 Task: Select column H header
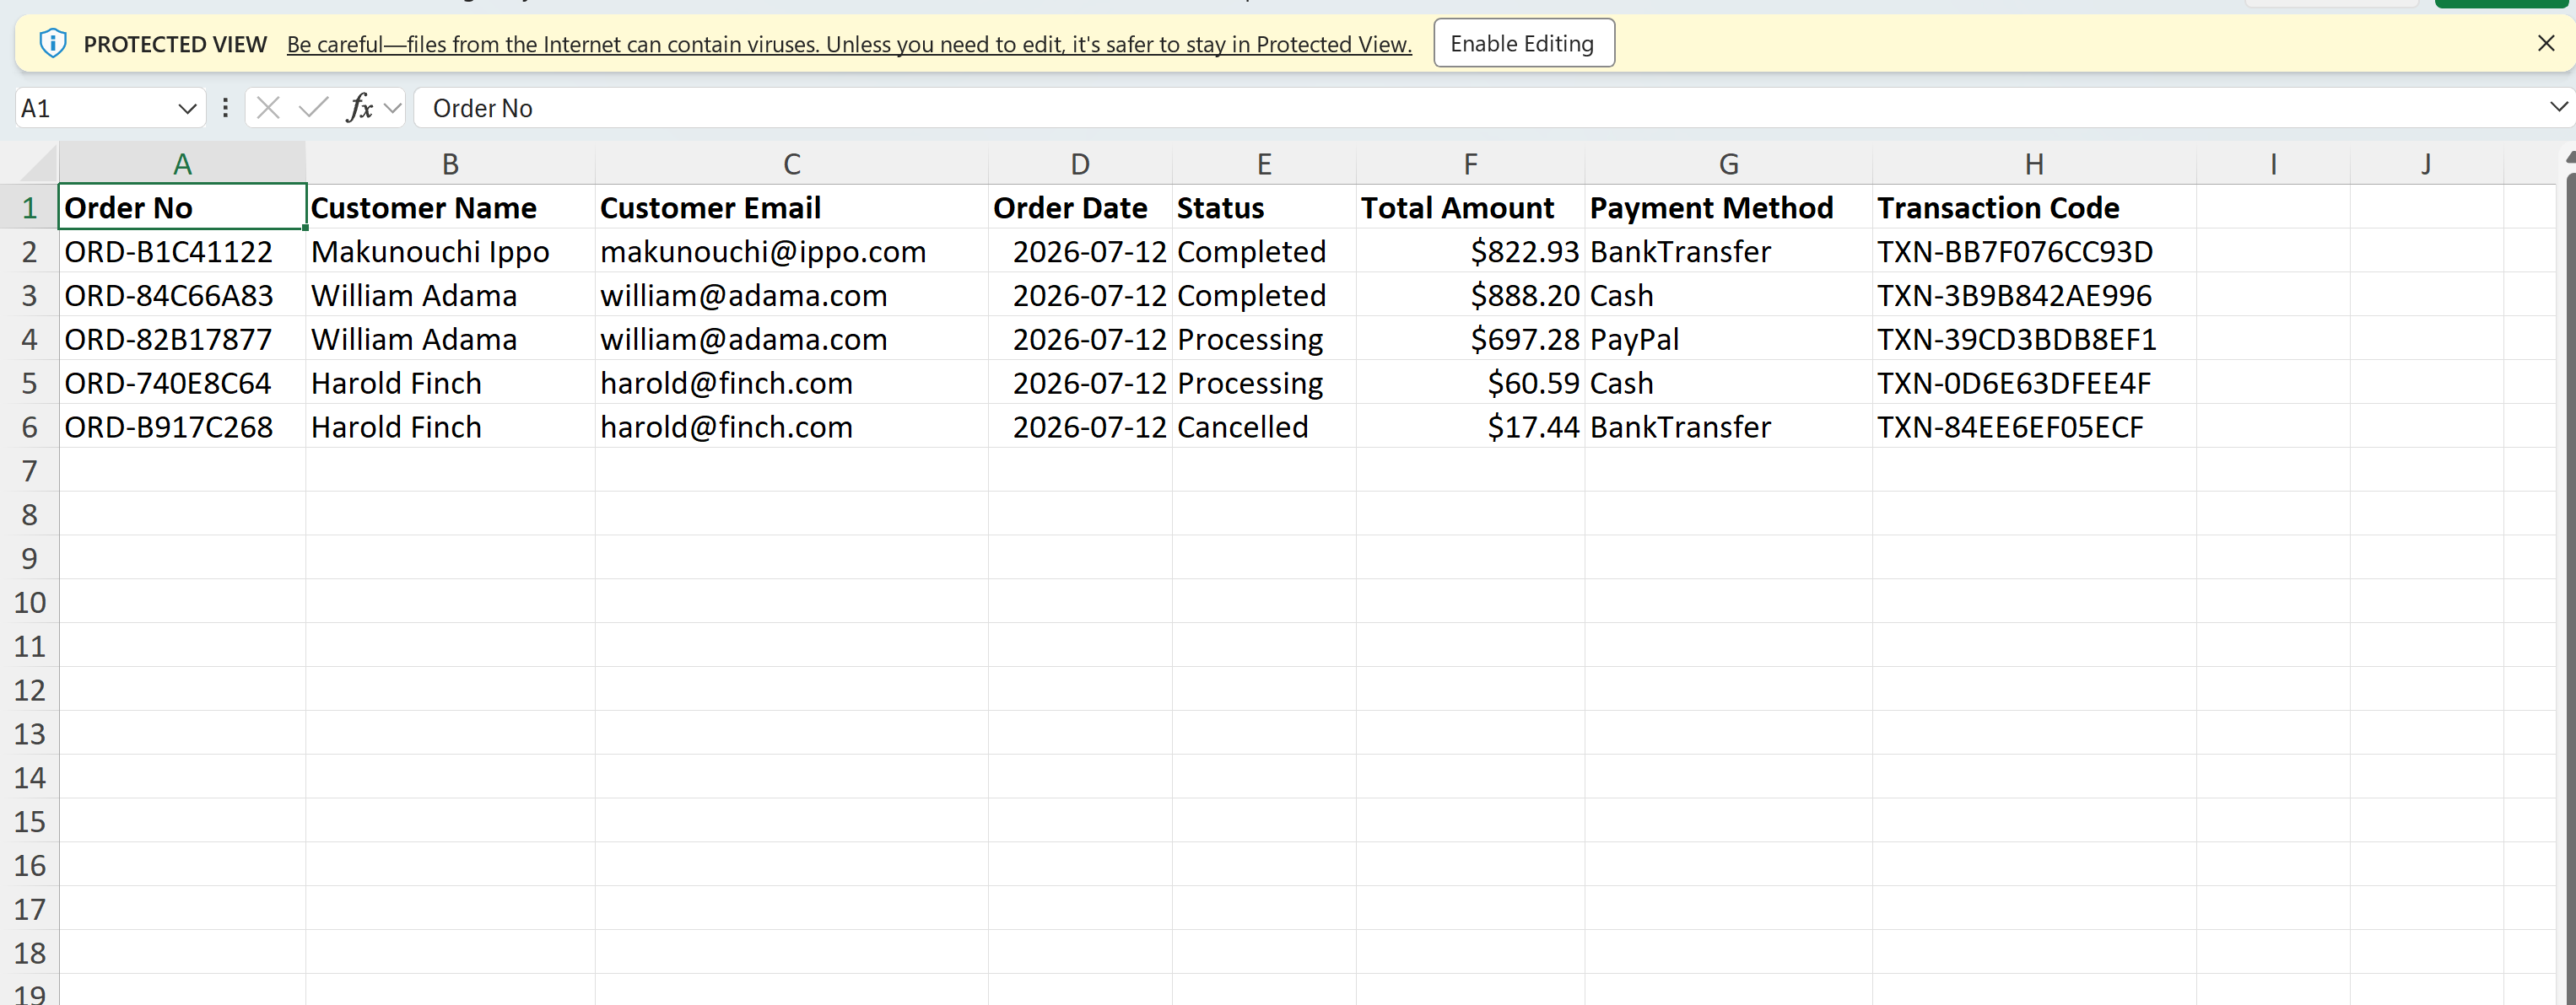coord(2034,163)
